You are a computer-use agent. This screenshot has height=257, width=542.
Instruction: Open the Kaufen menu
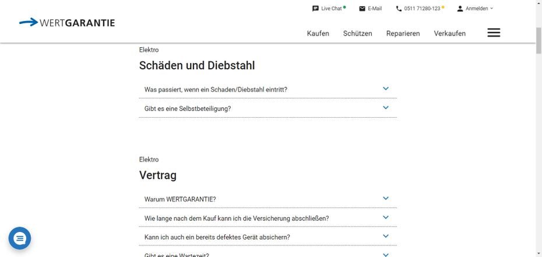click(x=318, y=33)
